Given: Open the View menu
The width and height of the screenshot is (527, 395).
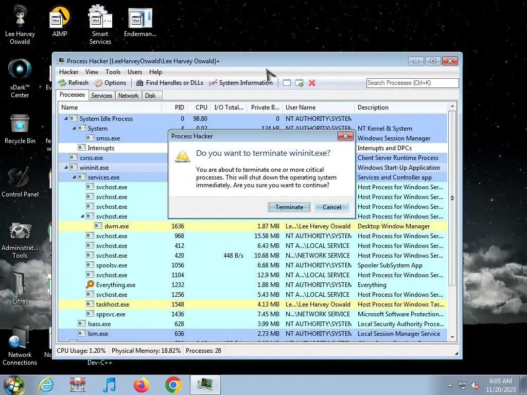Looking at the screenshot, I should click(x=92, y=72).
